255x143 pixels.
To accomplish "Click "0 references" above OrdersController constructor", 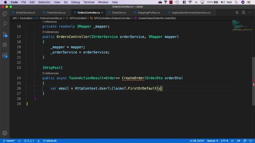I will [x=51, y=32].
